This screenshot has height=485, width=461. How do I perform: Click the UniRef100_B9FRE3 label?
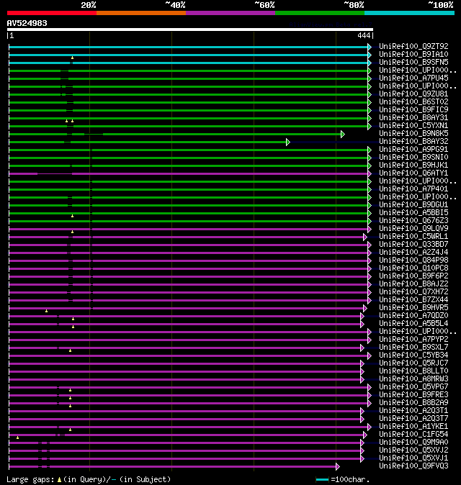point(413,394)
